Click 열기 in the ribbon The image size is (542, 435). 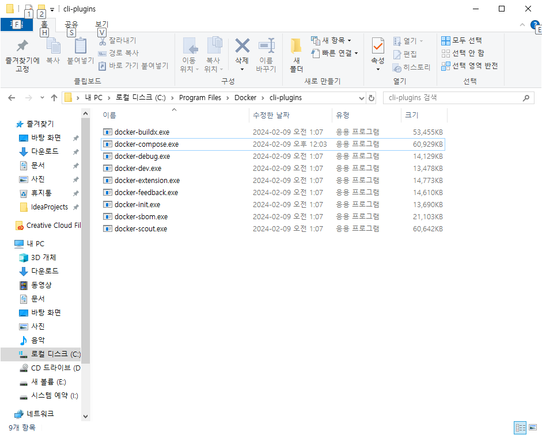tap(408, 41)
